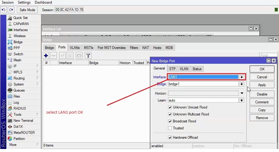Enable the Trusted checkbox
Screen dimensions: 279x152
[x=170, y=128]
